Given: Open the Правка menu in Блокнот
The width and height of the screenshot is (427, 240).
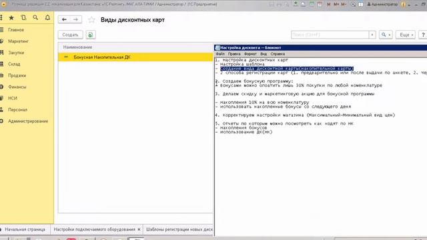Looking at the screenshot, I should point(234,54).
